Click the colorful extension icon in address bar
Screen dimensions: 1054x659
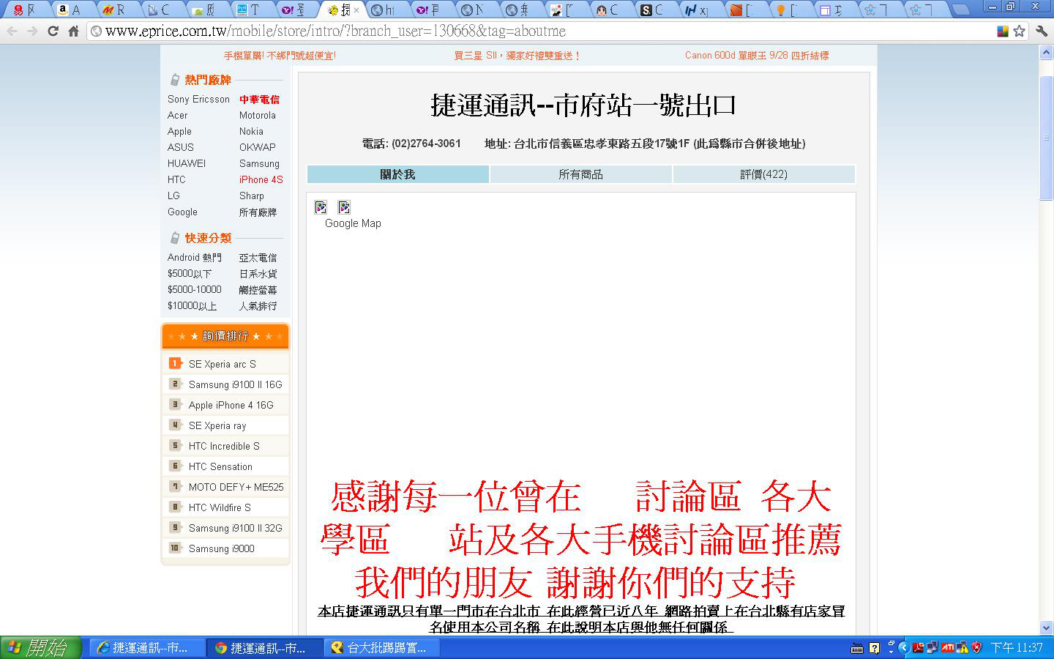[x=1003, y=31]
